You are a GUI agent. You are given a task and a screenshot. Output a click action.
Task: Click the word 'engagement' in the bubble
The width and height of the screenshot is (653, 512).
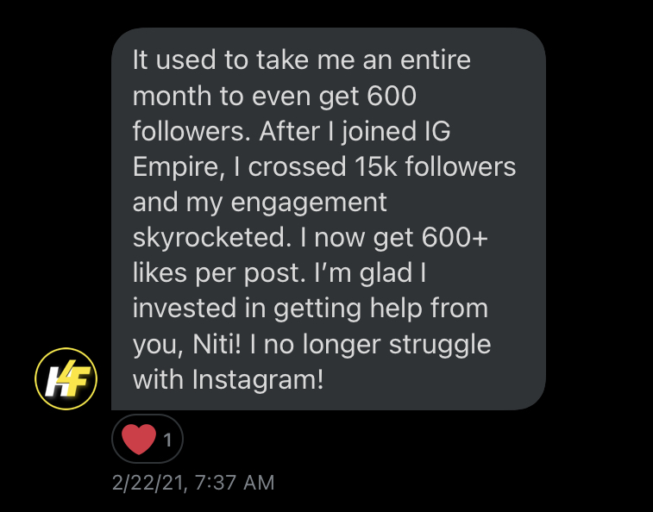[309, 203]
